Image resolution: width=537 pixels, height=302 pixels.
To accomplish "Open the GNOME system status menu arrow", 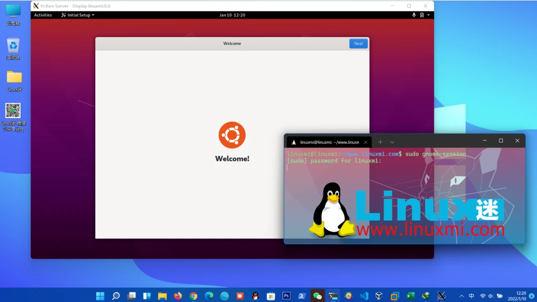I will click(x=428, y=15).
